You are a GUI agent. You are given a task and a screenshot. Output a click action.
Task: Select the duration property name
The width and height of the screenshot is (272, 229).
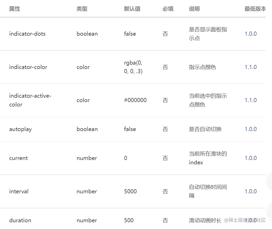(x=20, y=220)
